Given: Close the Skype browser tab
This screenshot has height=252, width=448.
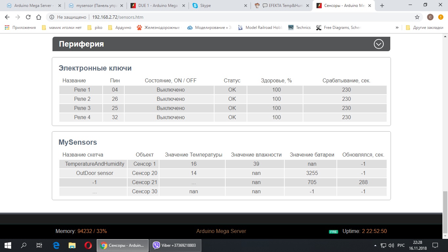Looking at the screenshot, I should (245, 6).
